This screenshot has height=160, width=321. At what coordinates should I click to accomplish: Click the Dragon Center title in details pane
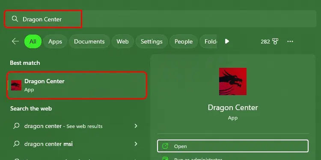[x=233, y=108]
